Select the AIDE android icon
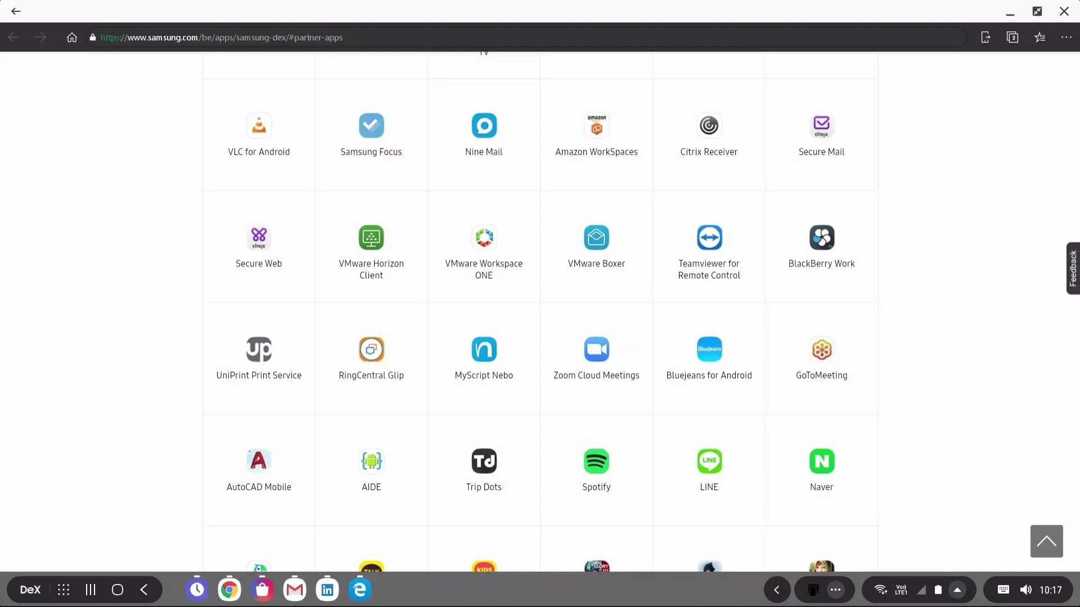This screenshot has height=607, width=1080. click(371, 461)
